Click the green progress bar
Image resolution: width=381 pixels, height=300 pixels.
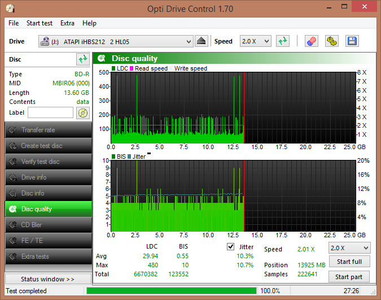click(x=171, y=291)
